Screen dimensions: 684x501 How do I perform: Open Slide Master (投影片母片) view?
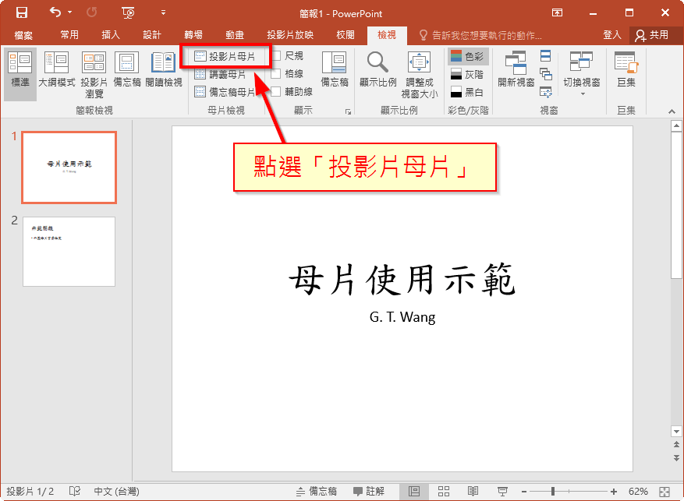225,56
